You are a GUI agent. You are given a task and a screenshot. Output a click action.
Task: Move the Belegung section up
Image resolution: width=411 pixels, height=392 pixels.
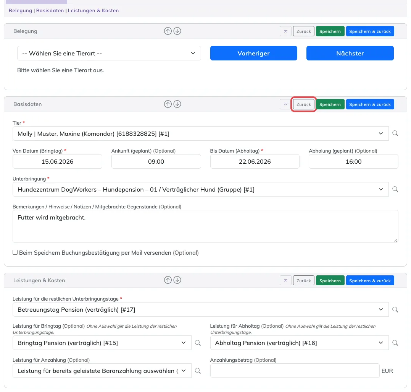168,31
